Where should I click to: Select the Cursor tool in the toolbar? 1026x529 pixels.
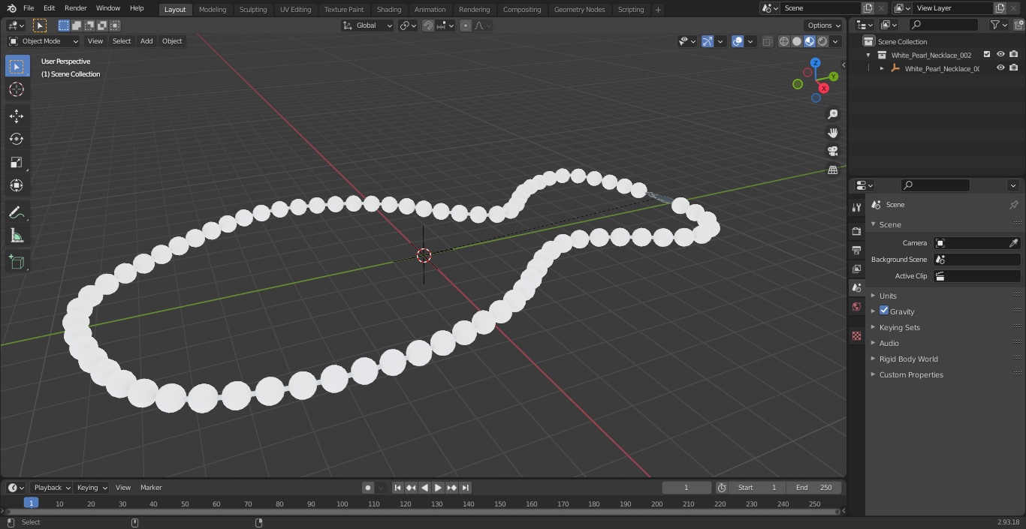(17, 89)
